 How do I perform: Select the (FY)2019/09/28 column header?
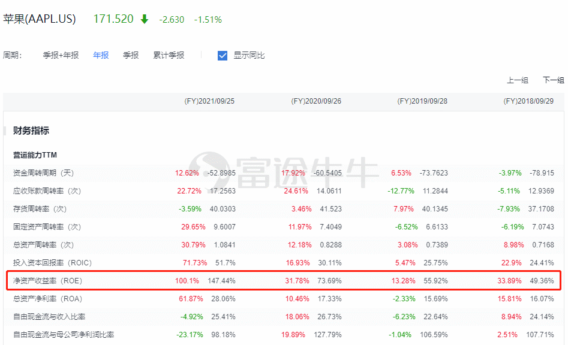tap(422, 101)
